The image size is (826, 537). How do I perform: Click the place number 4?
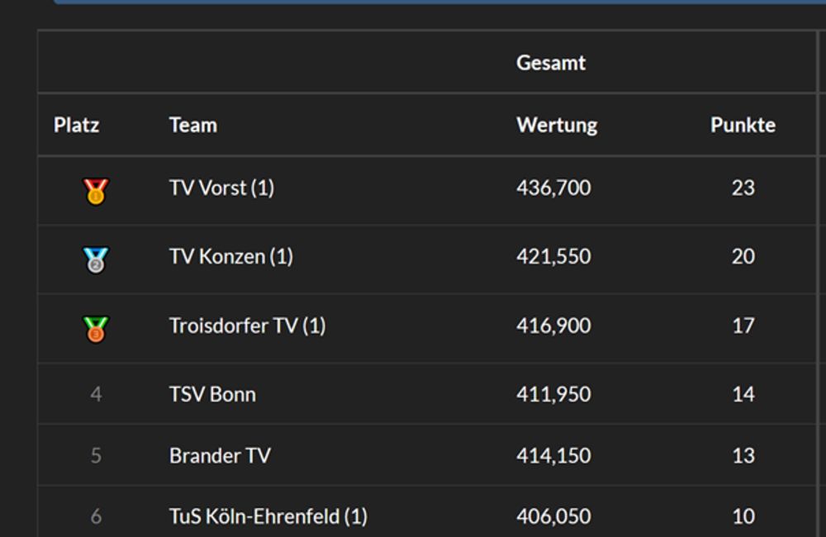coord(96,394)
